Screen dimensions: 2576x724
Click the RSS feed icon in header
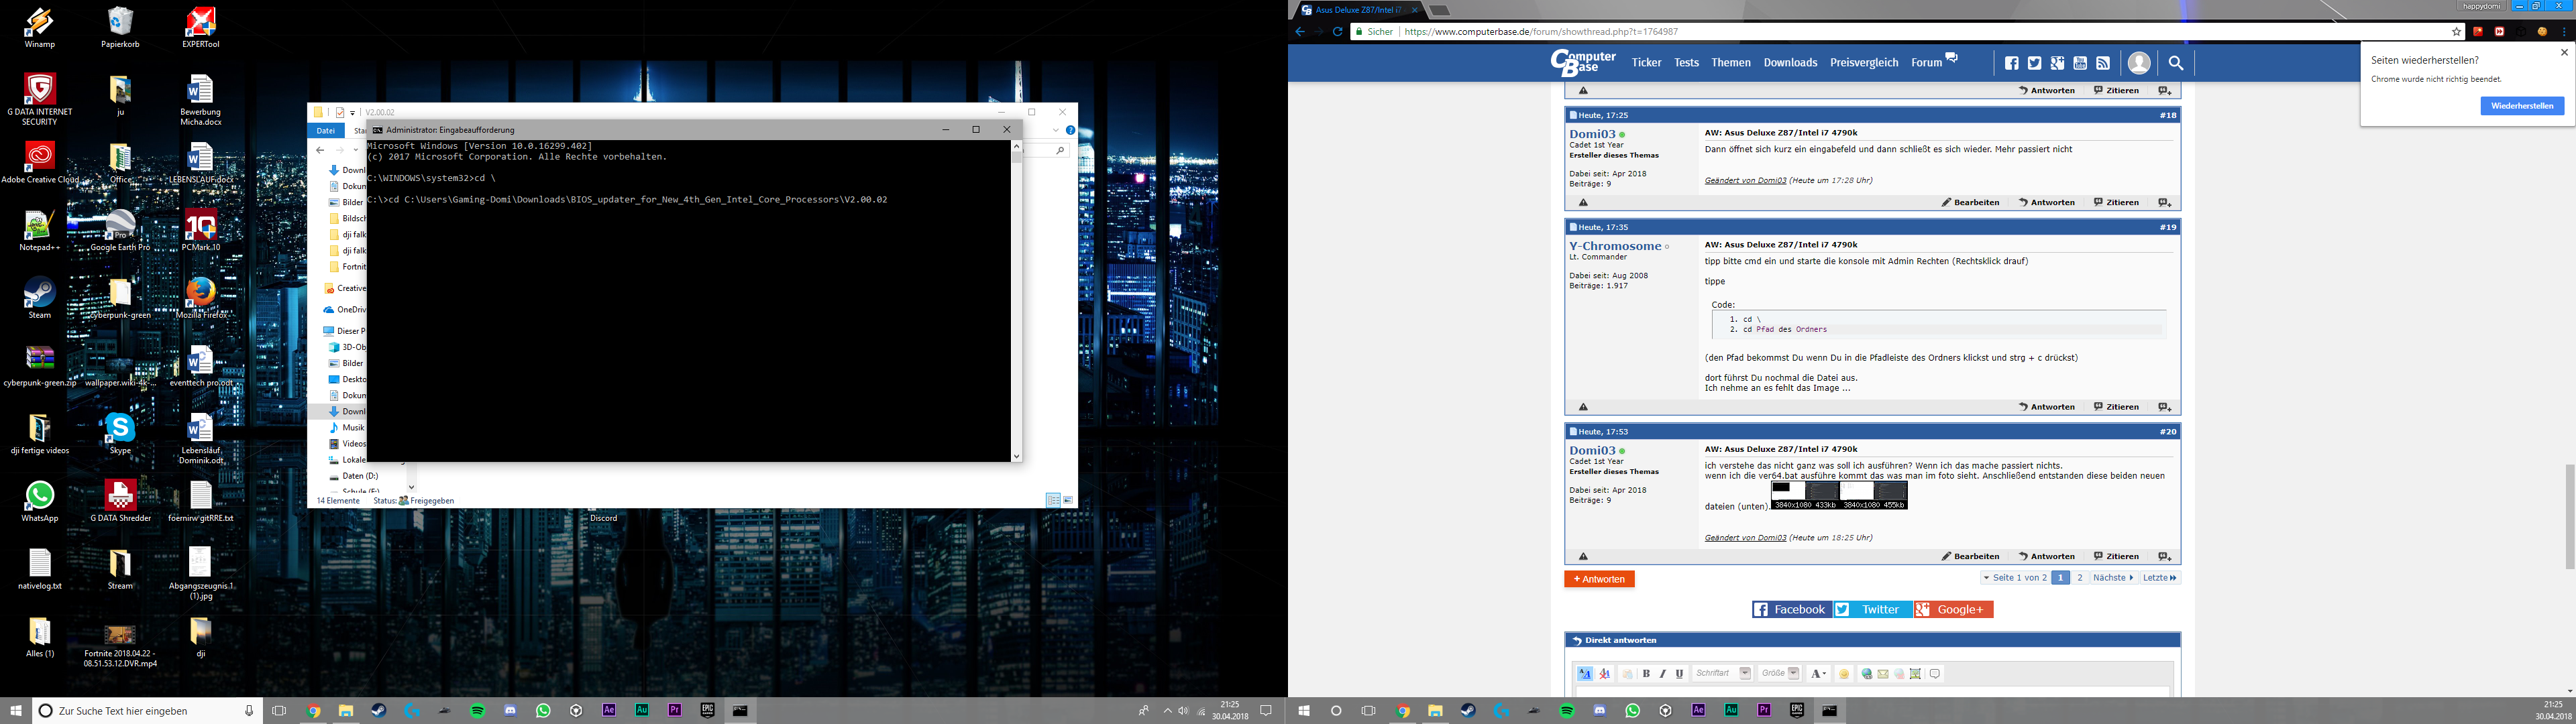pyautogui.click(x=2103, y=63)
